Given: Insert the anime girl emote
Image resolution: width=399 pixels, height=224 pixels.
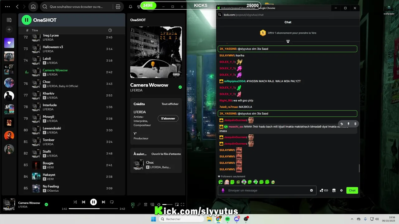Looking at the screenshot, I should pos(227,182).
